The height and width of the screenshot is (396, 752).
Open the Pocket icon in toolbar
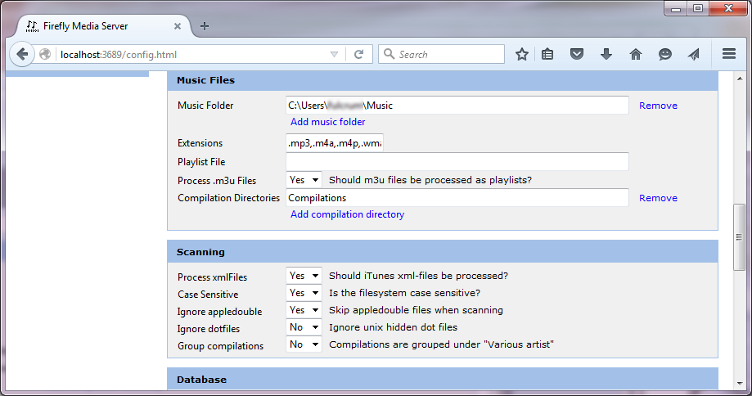[x=577, y=55]
